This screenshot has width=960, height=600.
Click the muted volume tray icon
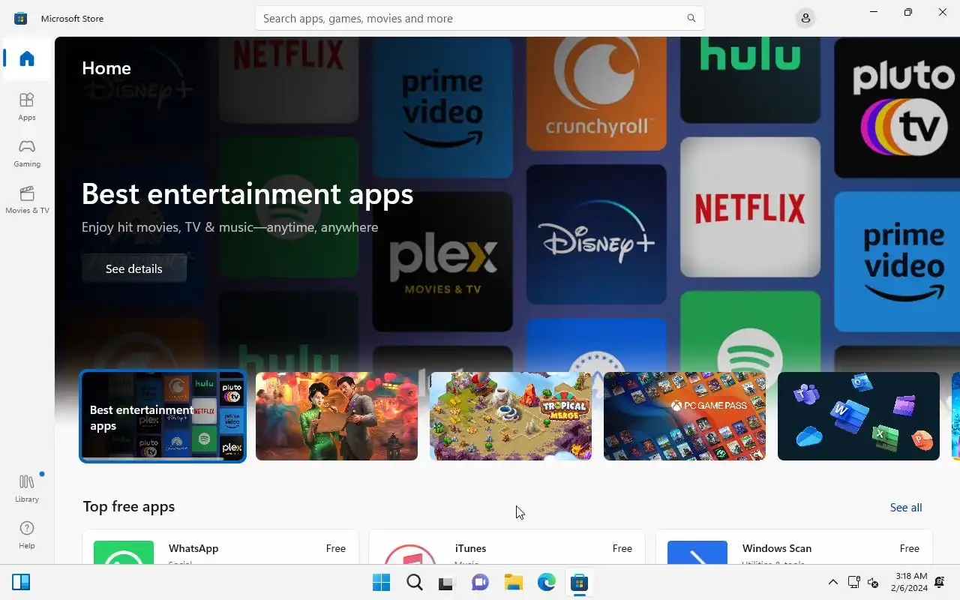tap(873, 583)
